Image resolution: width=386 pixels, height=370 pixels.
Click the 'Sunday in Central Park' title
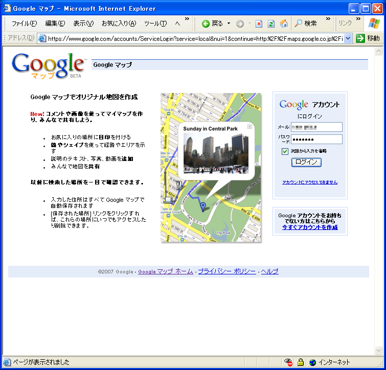210,129
